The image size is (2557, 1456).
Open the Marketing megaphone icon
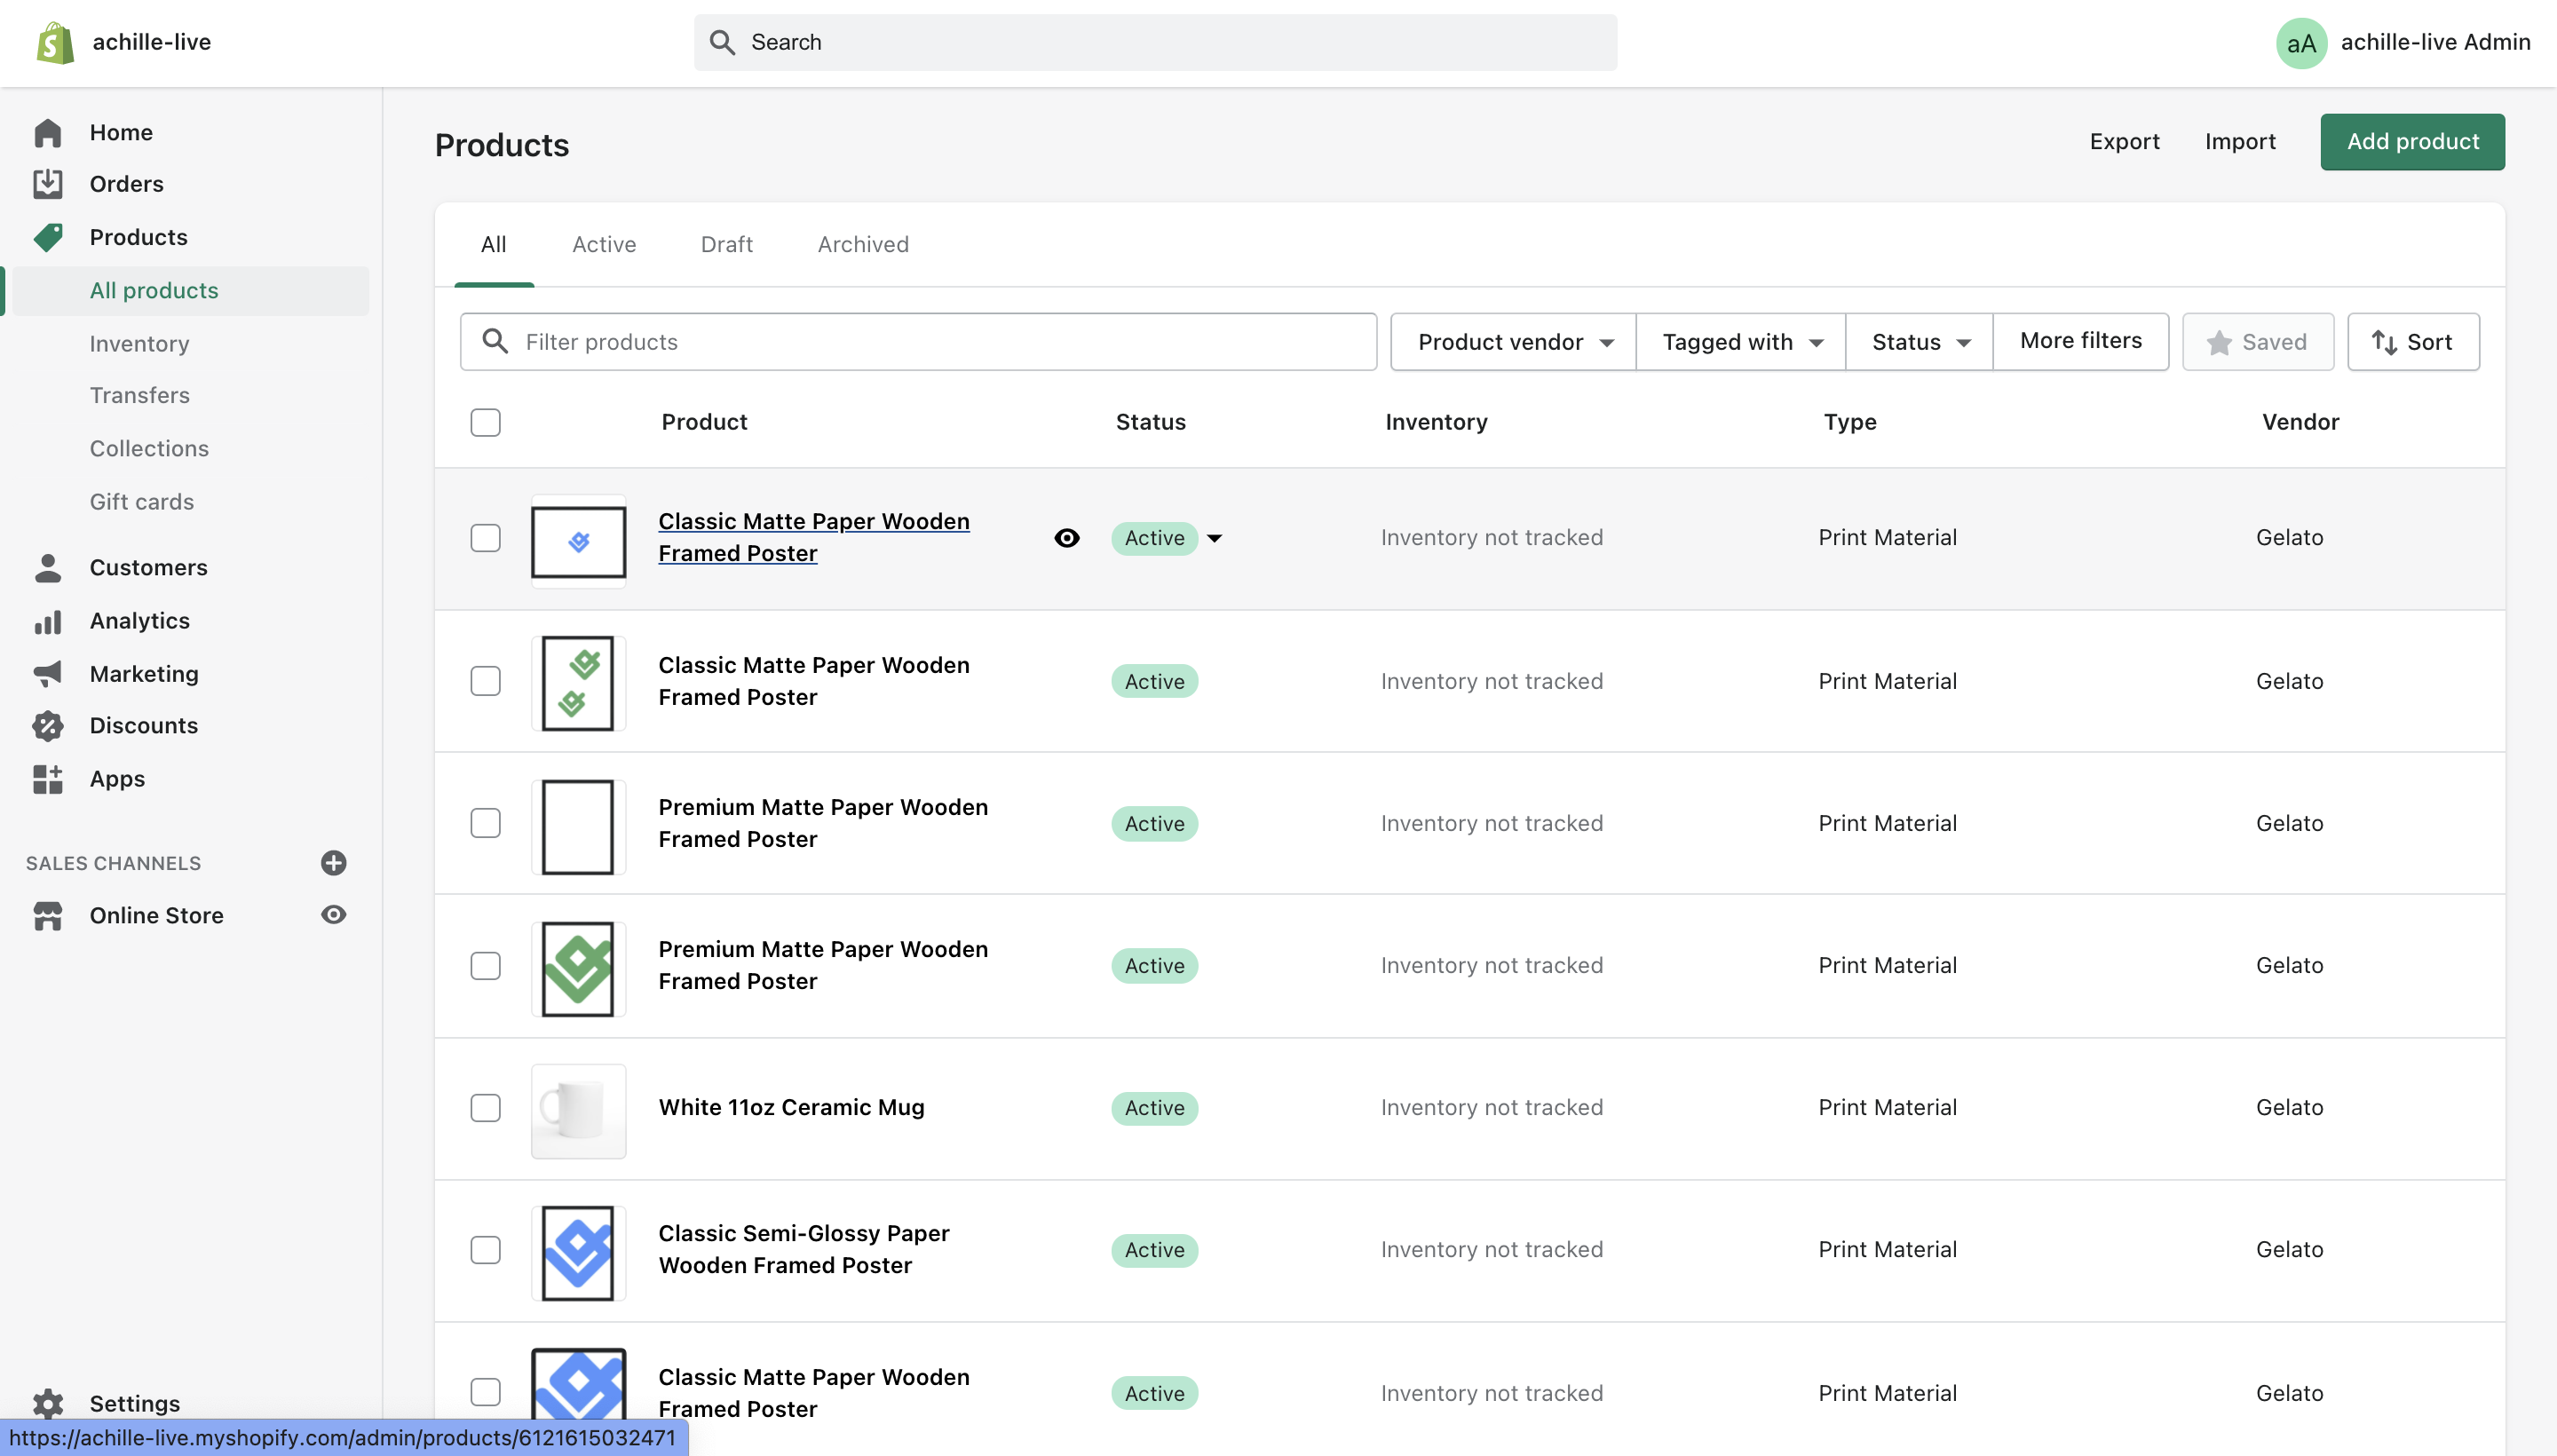(48, 674)
